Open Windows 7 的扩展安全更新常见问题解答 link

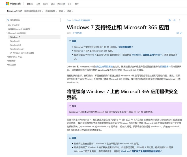pos(141,151)
